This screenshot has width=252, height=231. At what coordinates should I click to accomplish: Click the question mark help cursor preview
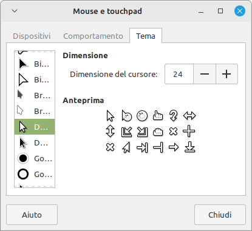pyautogui.click(x=174, y=116)
